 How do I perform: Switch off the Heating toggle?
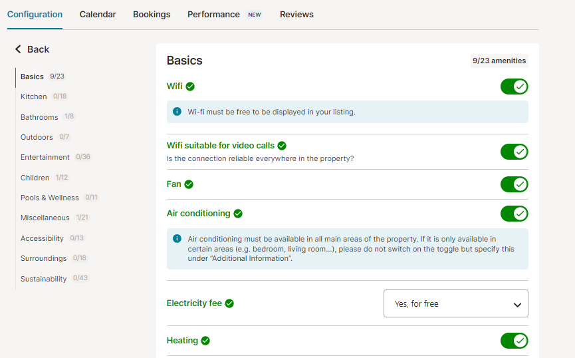514,341
